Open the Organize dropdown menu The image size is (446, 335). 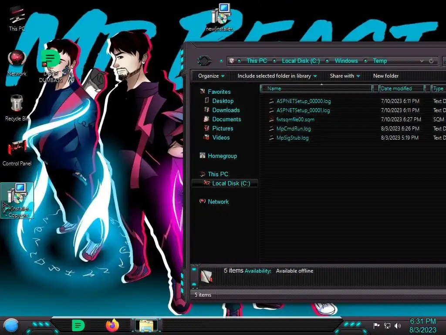(211, 76)
